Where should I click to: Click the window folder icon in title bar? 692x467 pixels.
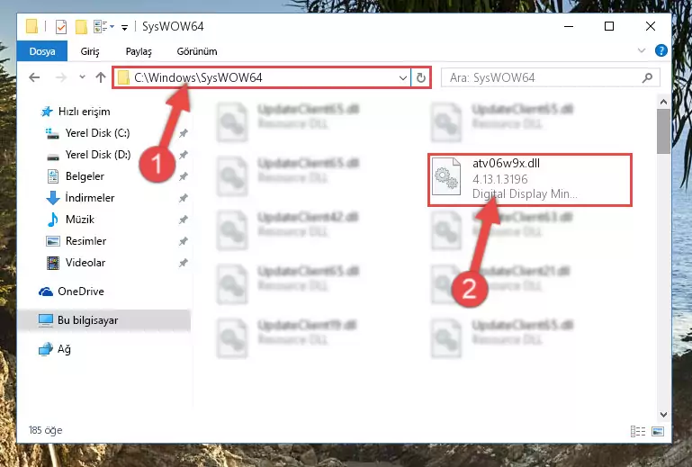coord(31,26)
